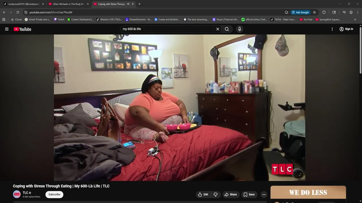Open the Gmail bookmark
The height and width of the screenshot is (203, 362).
(x=37, y=19)
